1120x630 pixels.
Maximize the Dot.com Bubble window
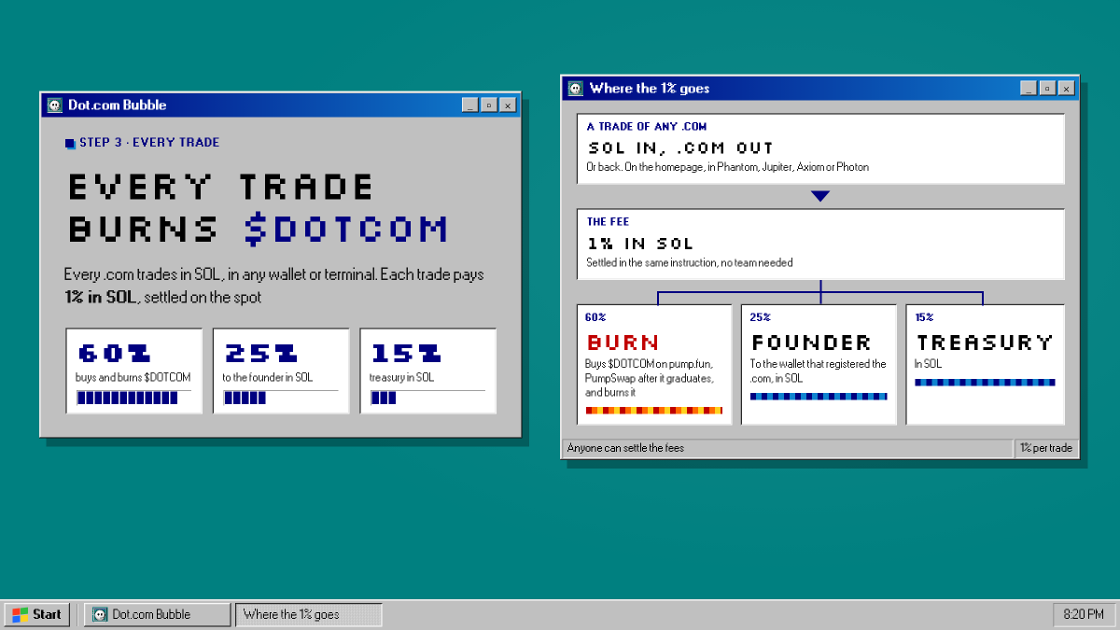pos(488,105)
